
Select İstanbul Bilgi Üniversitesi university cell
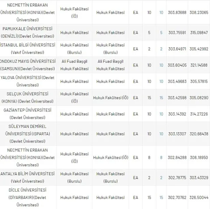[x=28, y=49]
